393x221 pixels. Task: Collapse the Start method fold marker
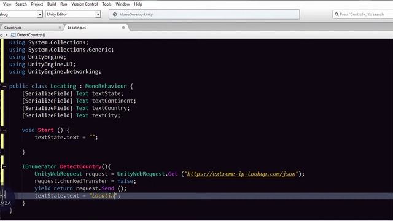(4, 130)
